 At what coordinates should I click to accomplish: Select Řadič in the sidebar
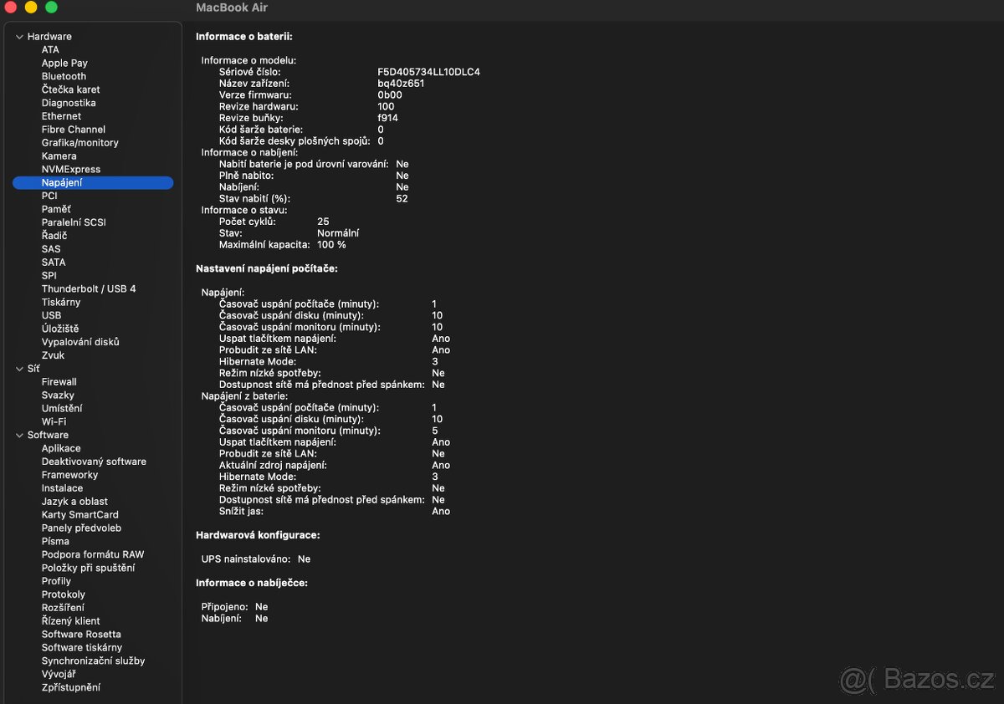[54, 236]
